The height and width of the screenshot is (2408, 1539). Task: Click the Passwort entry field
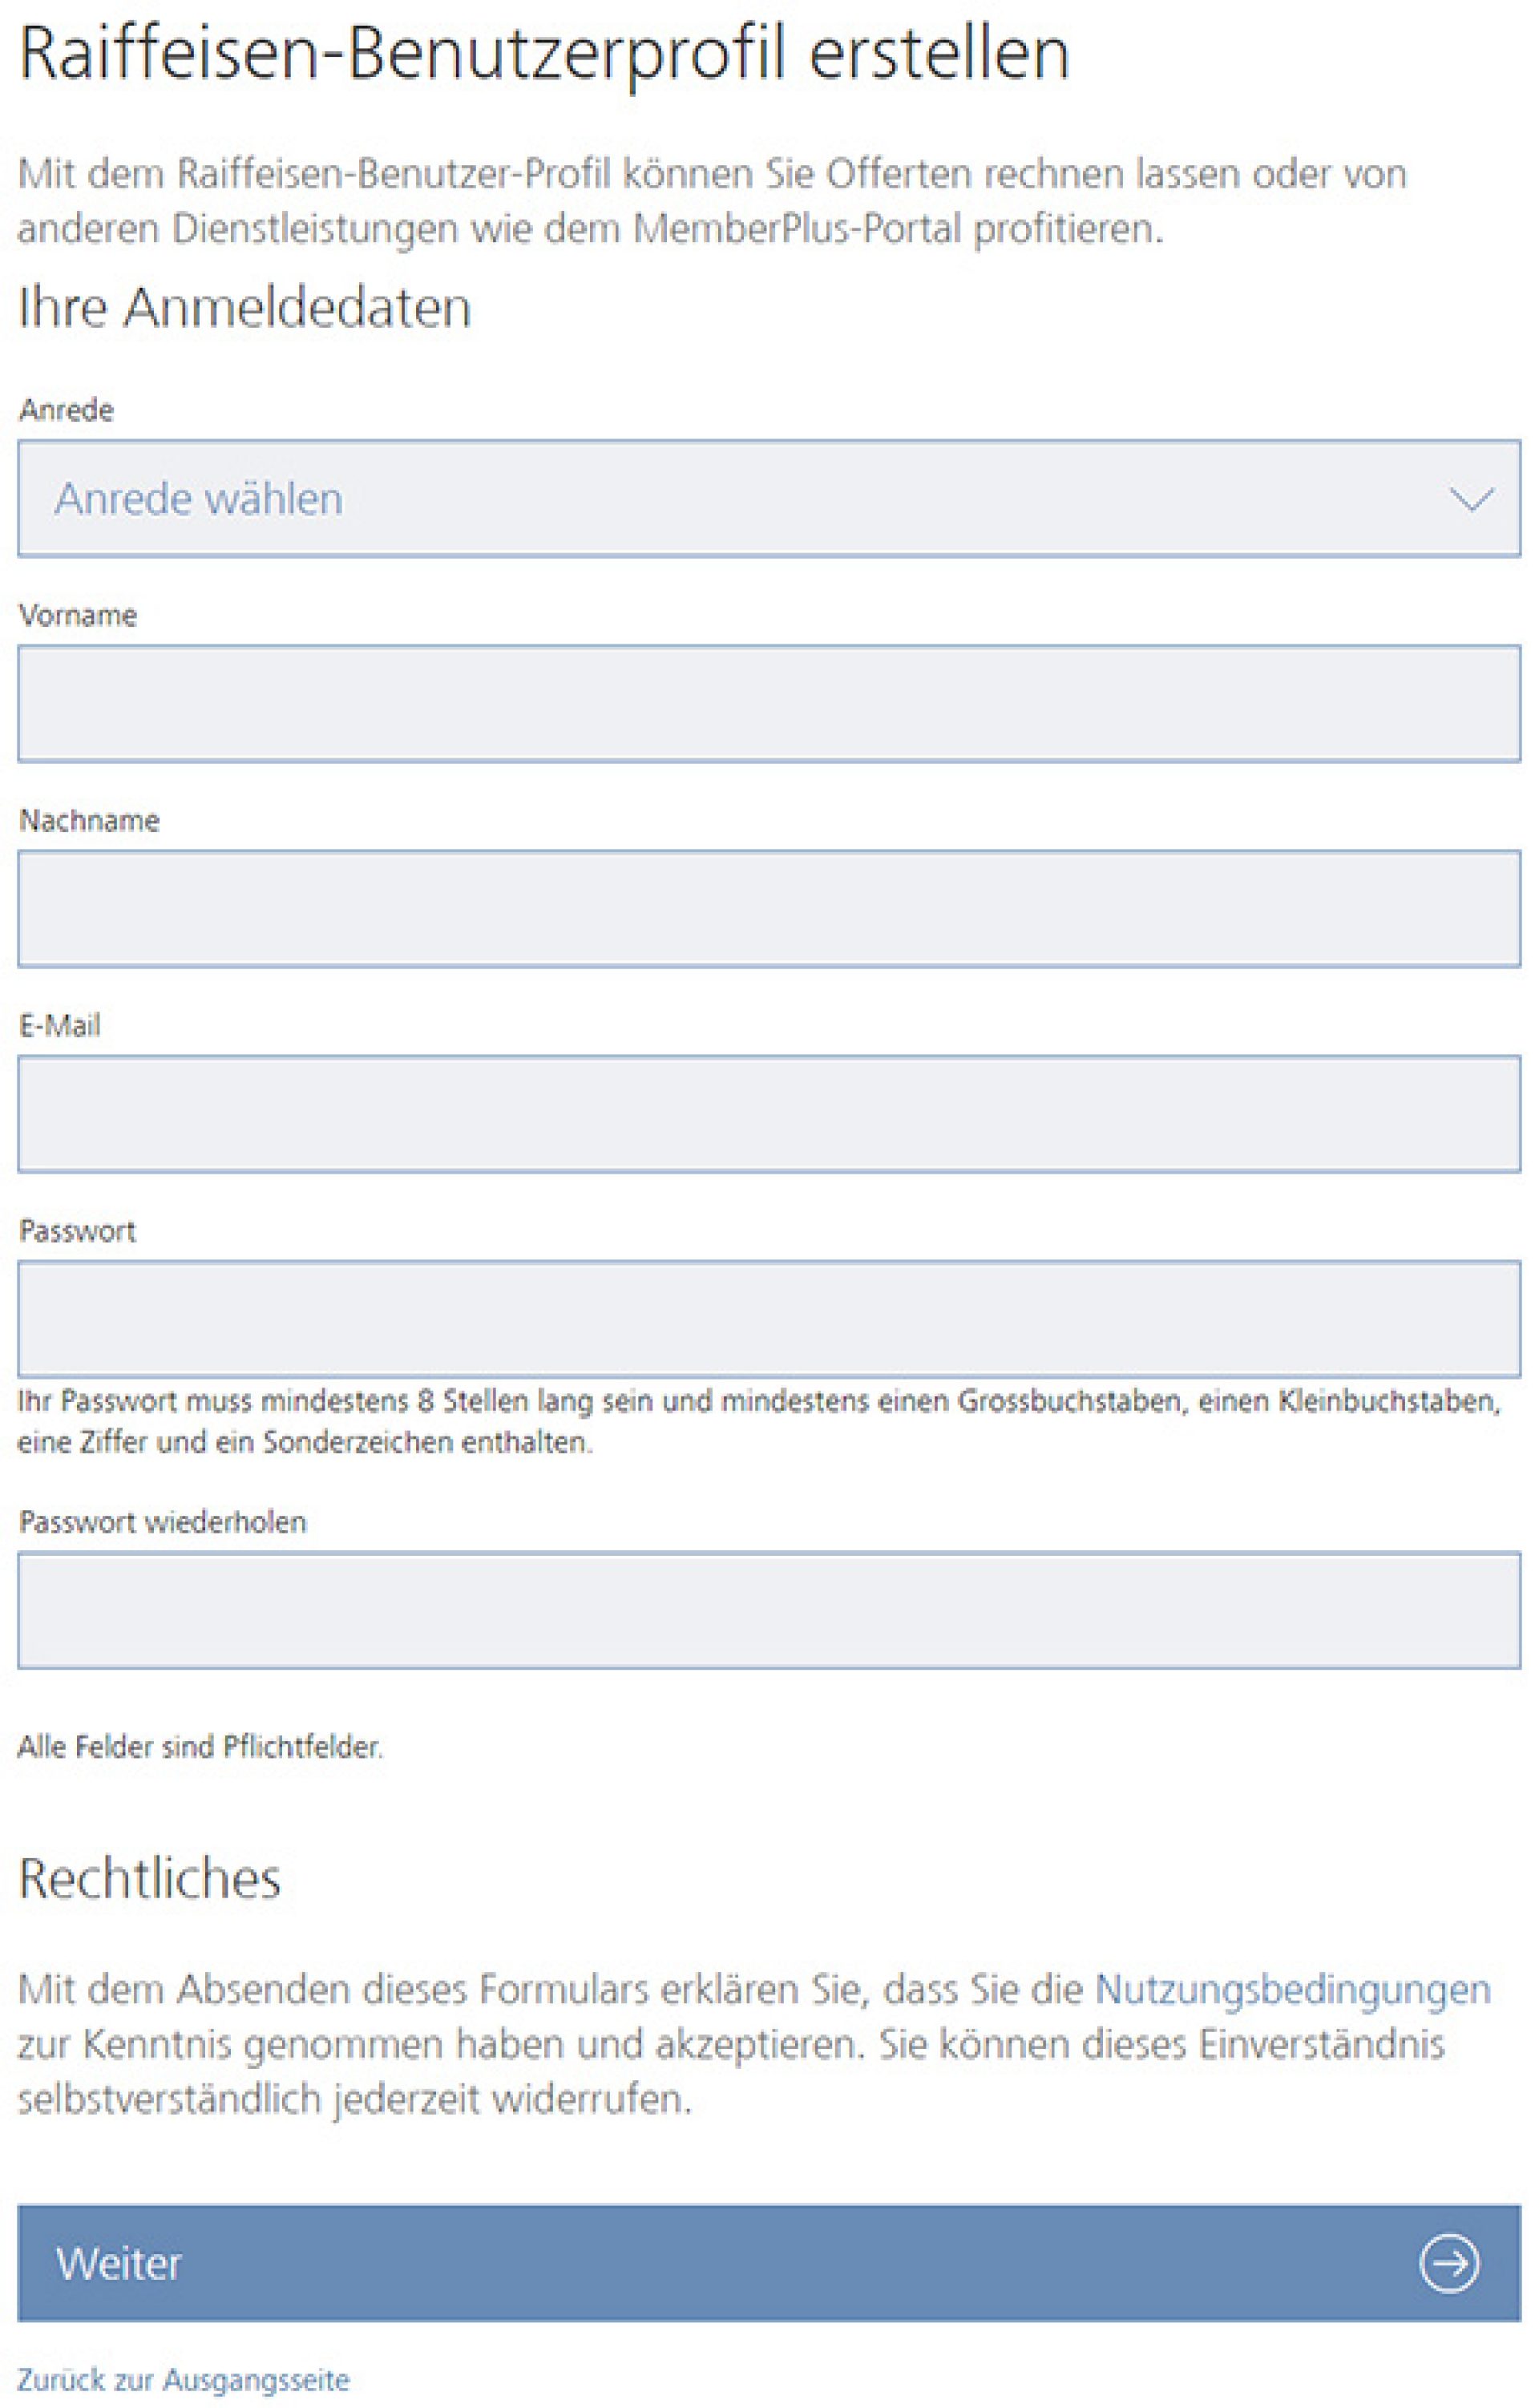(x=768, y=1318)
